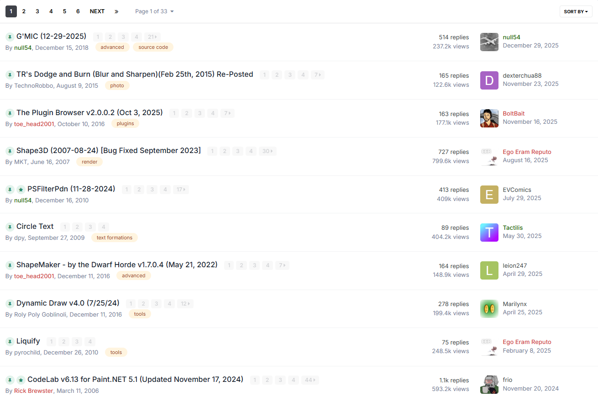This screenshot has width=598, height=402.
Task: Click dexterchua88's purple D avatar
Action: 489,80
